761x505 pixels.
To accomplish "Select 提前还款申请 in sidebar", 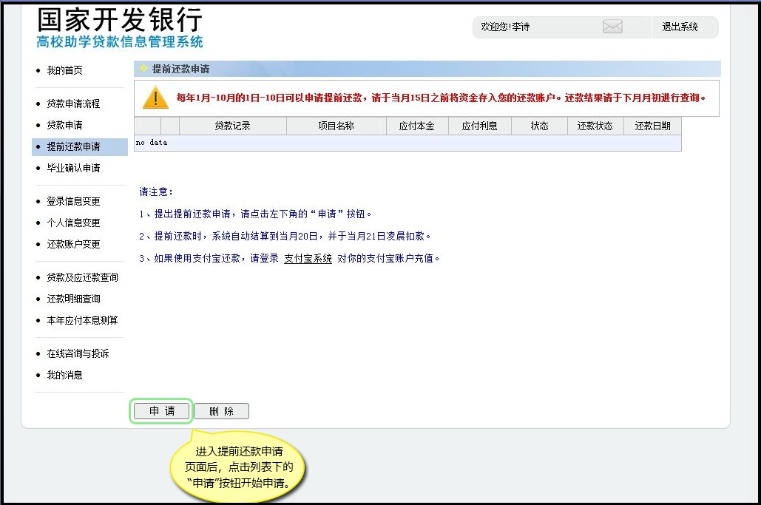I will point(73,146).
